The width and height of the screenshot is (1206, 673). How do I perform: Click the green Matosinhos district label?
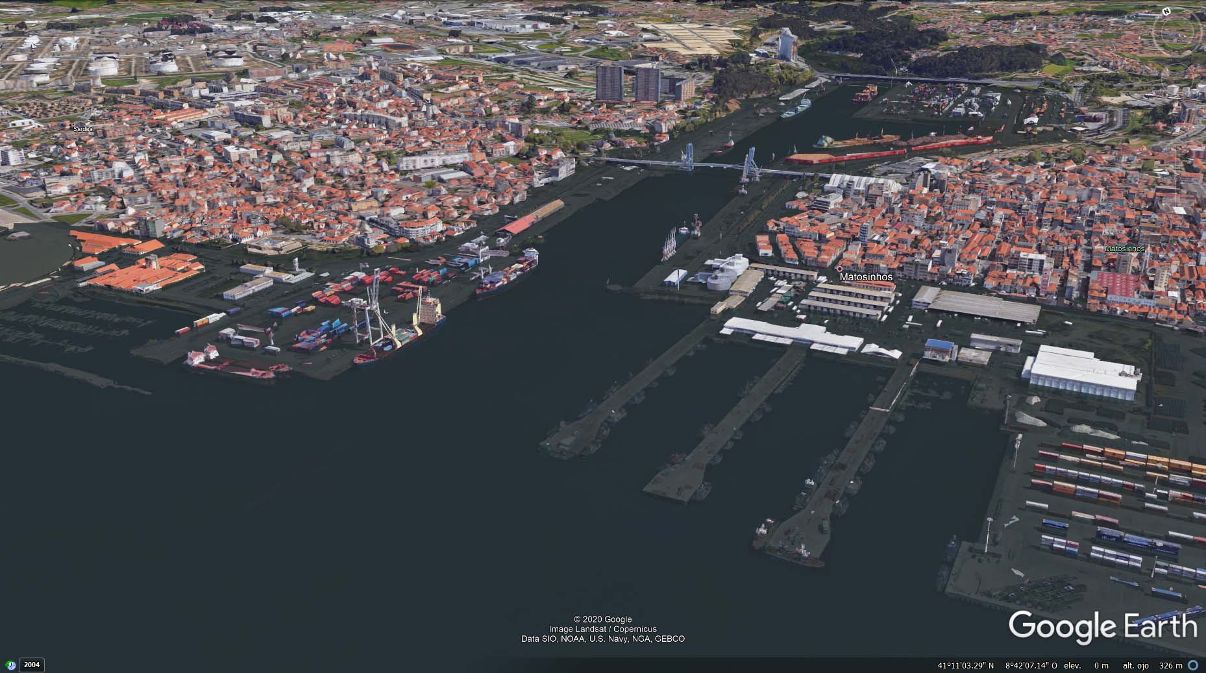[x=1124, y=249]
